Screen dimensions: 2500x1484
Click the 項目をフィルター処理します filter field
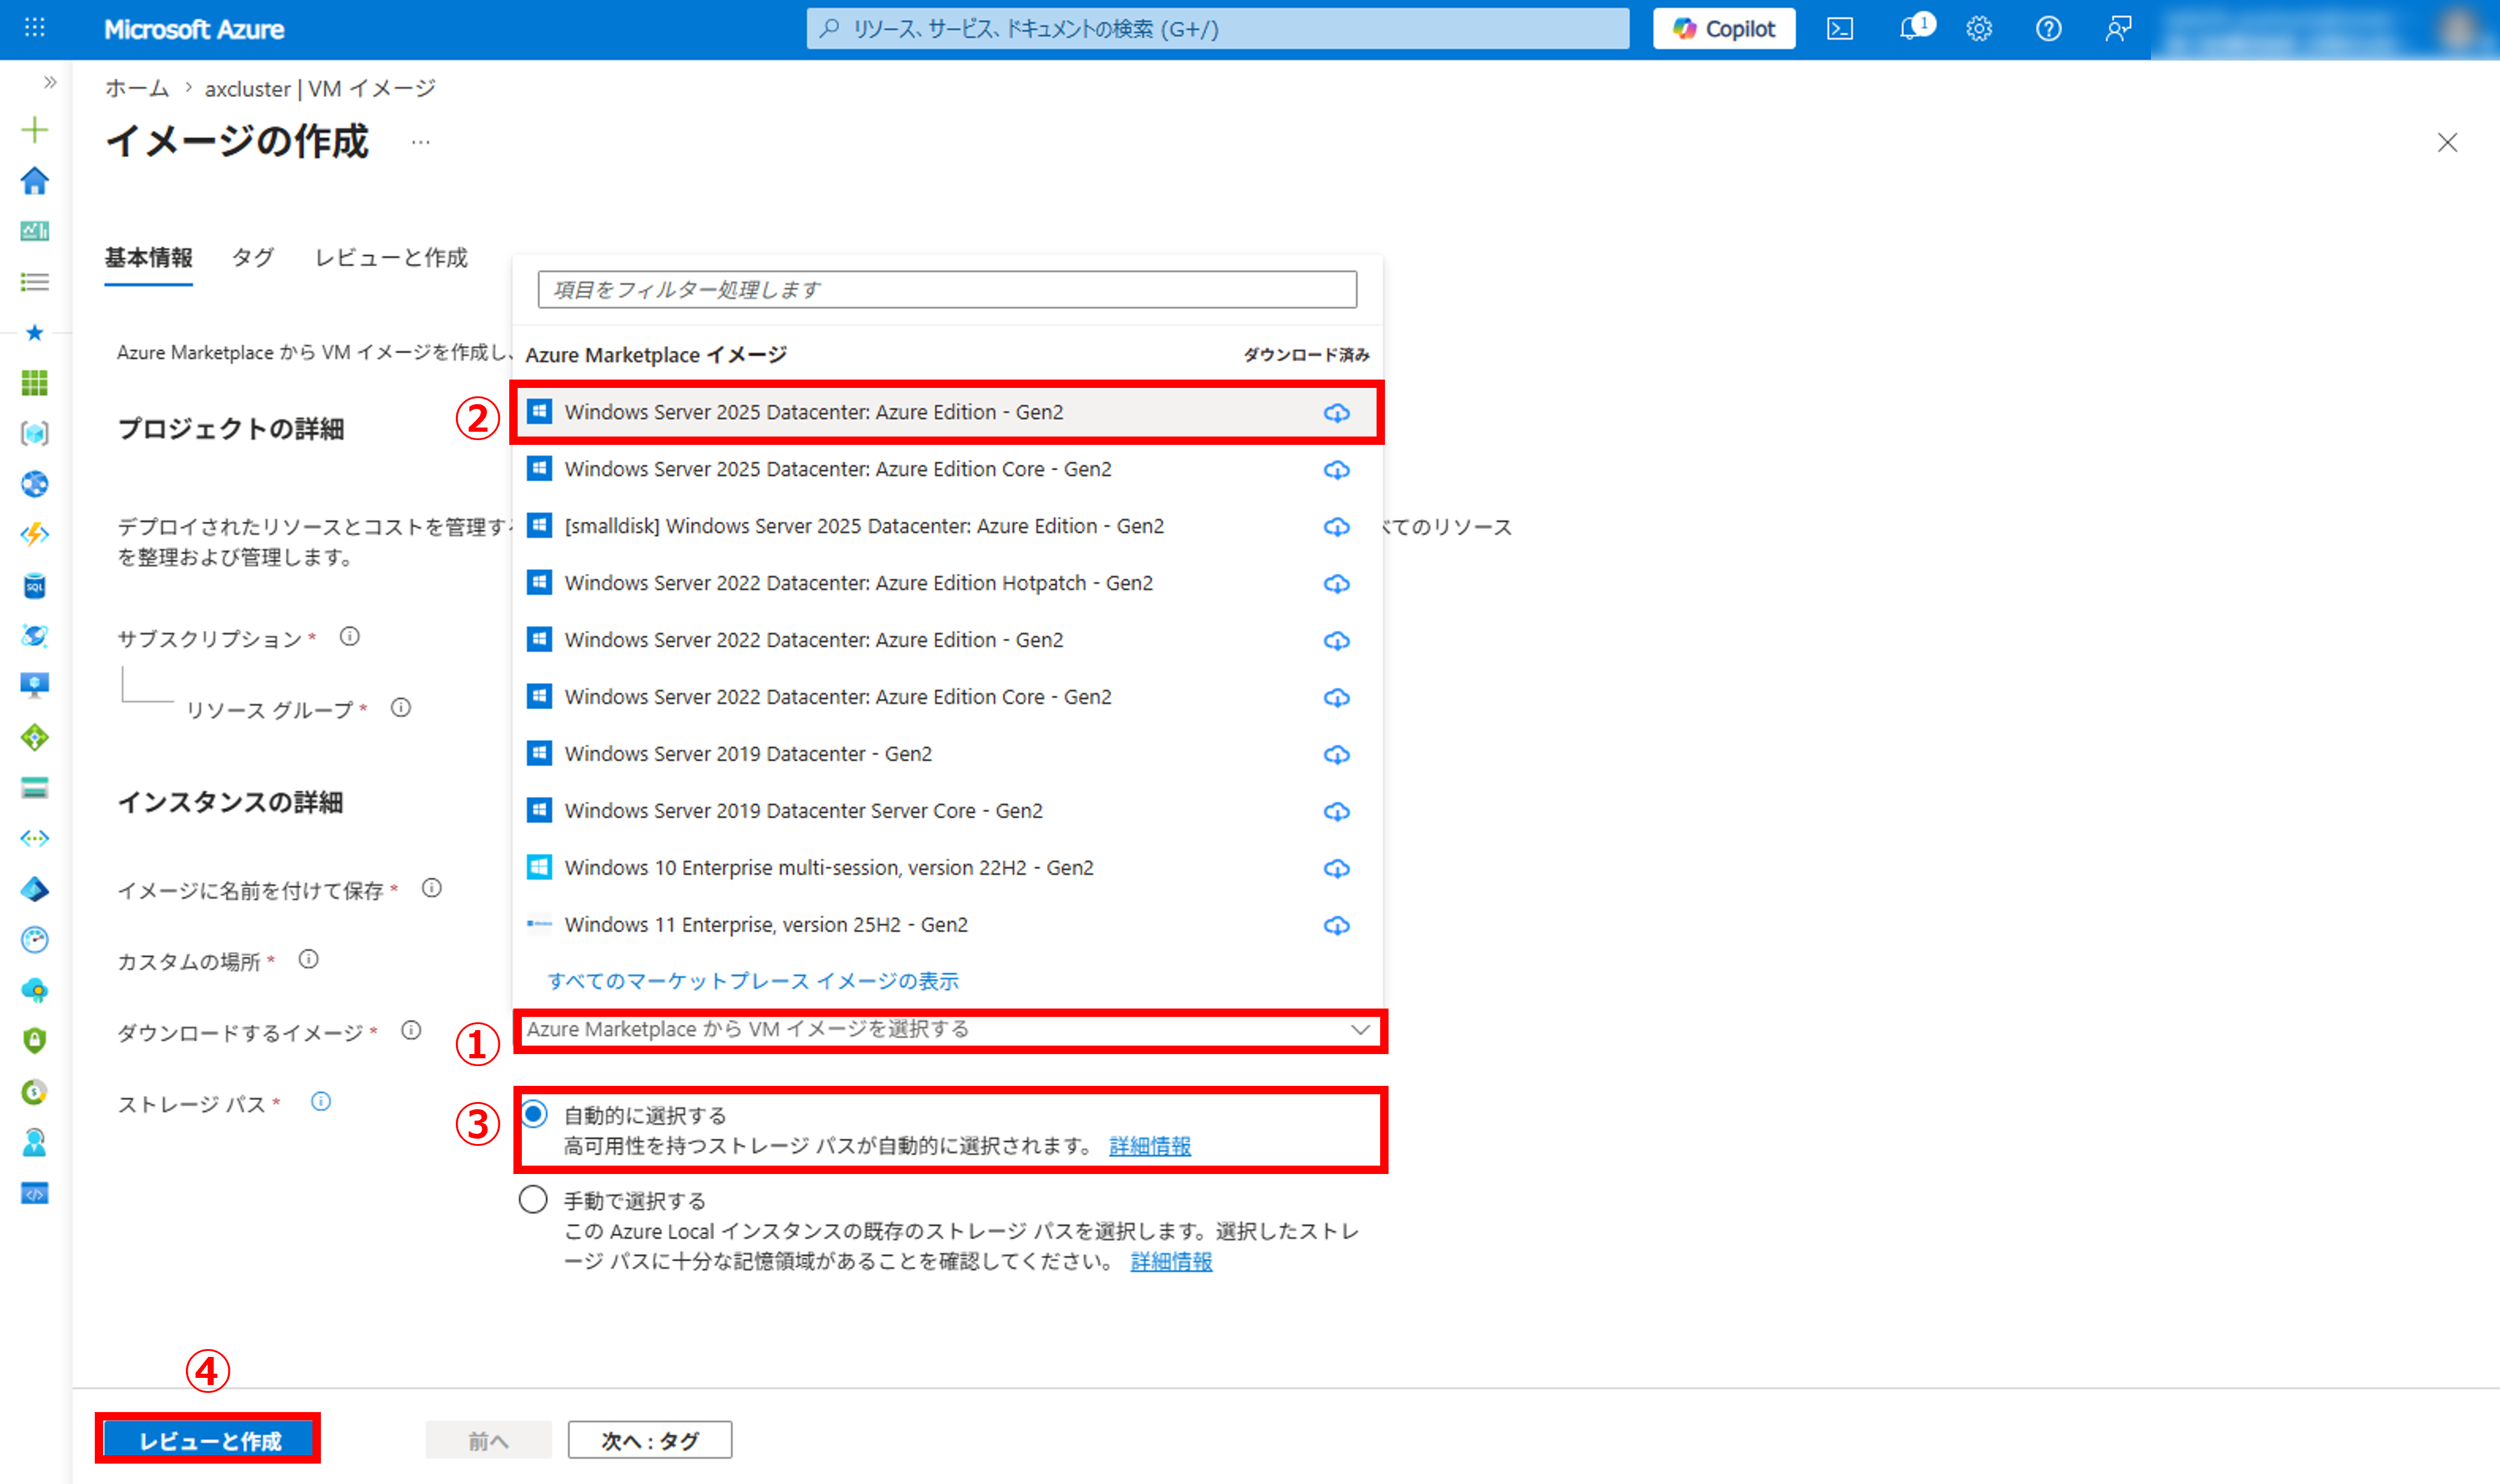(947, 290)
